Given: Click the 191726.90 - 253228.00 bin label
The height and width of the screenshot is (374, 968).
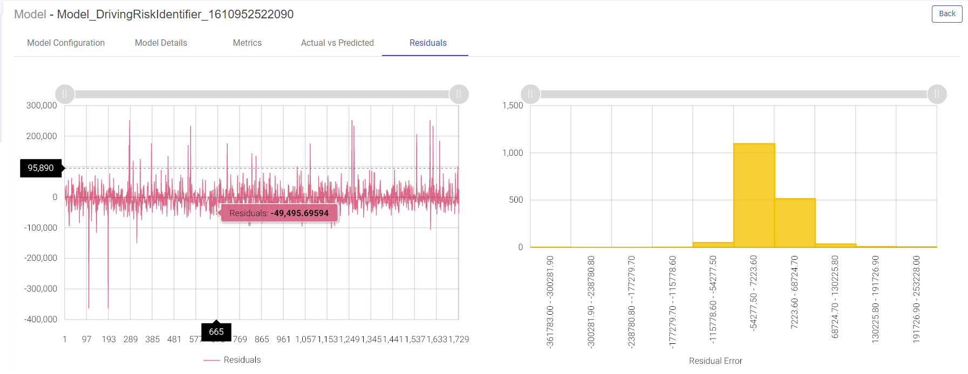Looking at the screenshot, I should coord(916,299).
